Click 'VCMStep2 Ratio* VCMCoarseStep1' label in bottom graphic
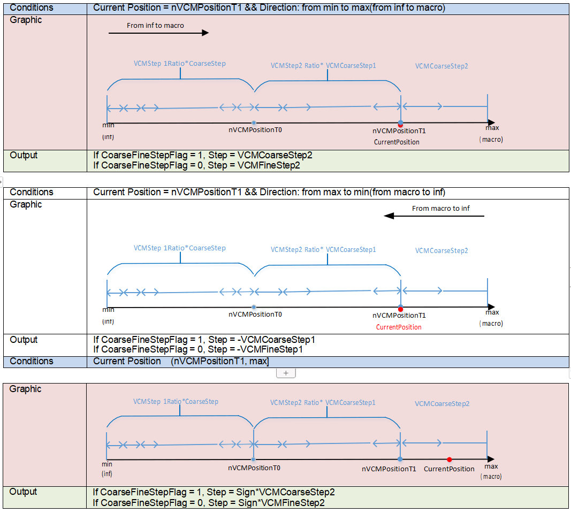 click(323, 402)
